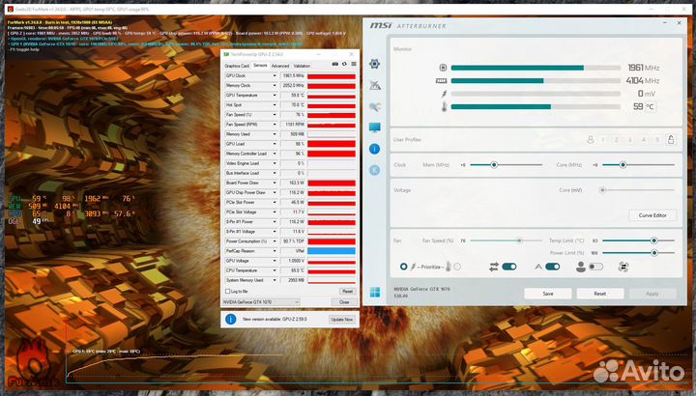Image resolution: width=696 pixels, height=396 pixels.
Task: Open the Afterburner hardware monitor screen icon
Action: (375, 127)
